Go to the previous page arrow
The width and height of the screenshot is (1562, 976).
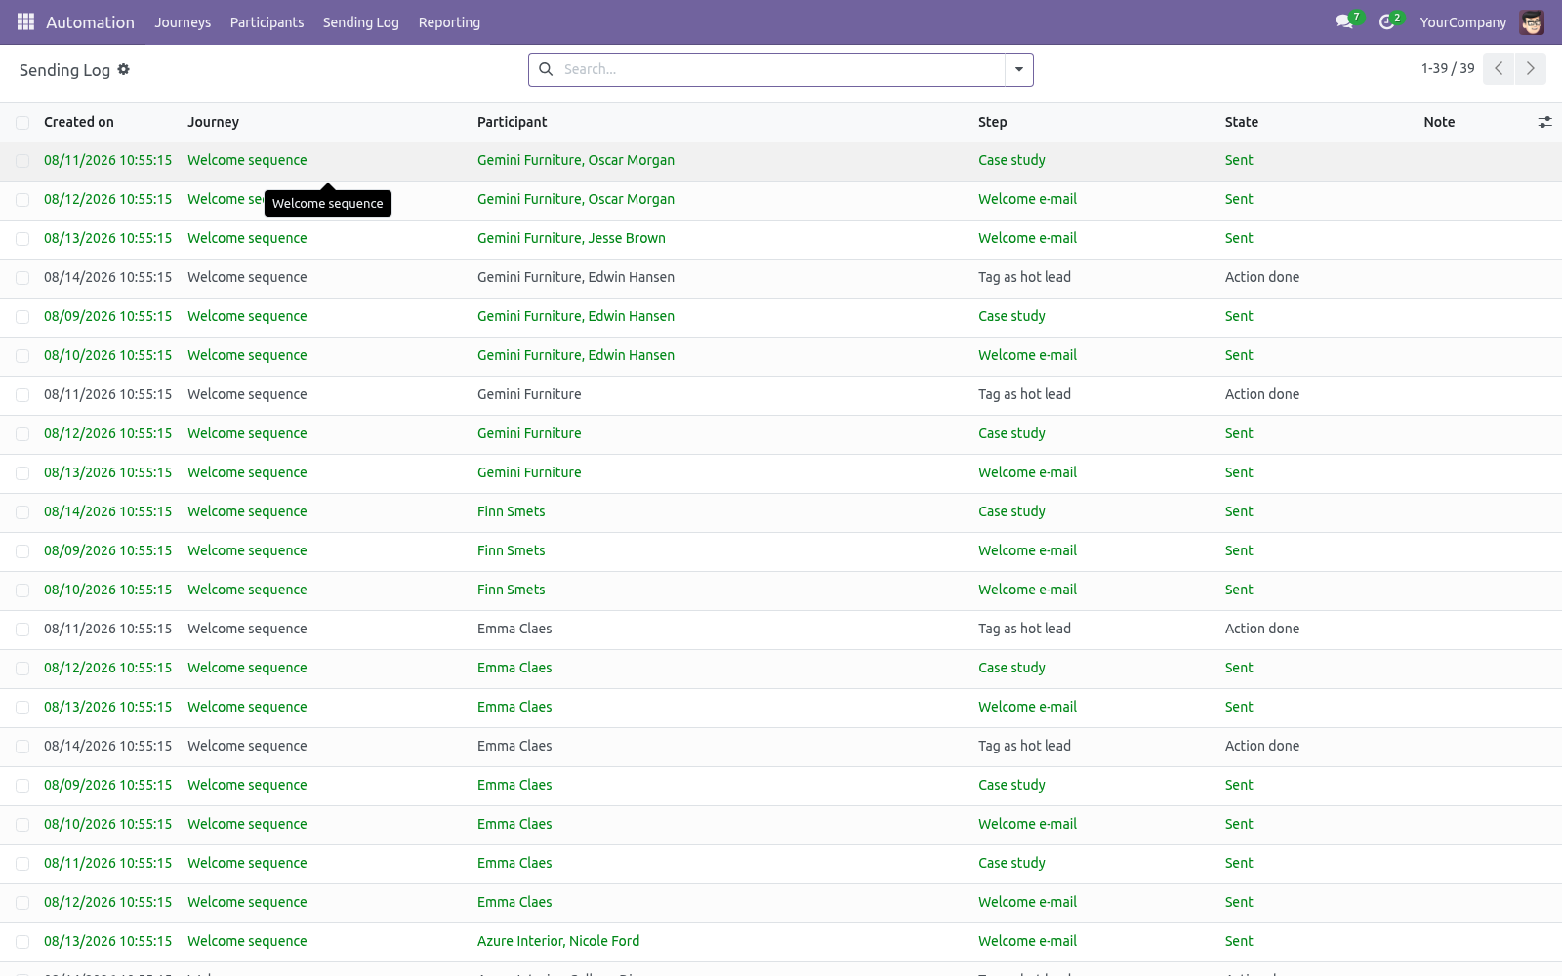click(1499, 68)
